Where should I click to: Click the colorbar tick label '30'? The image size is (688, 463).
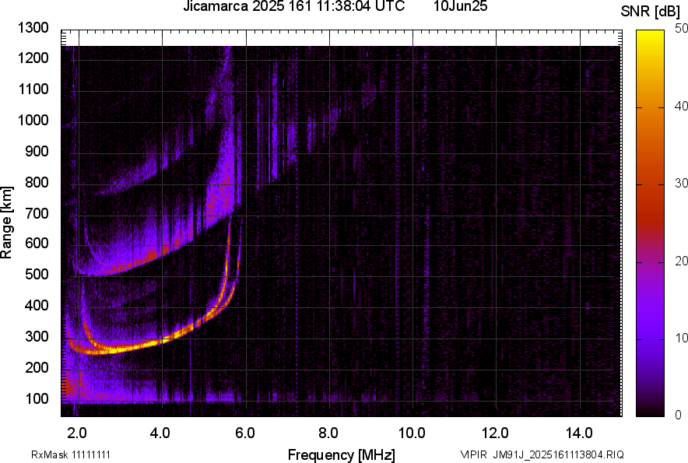(680, 184)
